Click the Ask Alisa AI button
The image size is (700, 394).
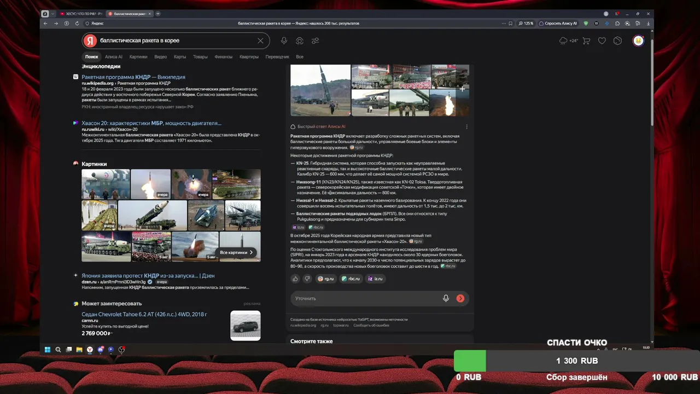(558, 24)
